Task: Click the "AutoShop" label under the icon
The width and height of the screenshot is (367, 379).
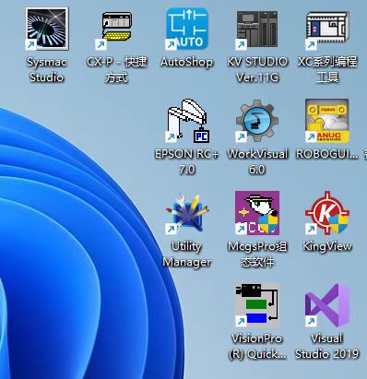Action: coord(187,62)
